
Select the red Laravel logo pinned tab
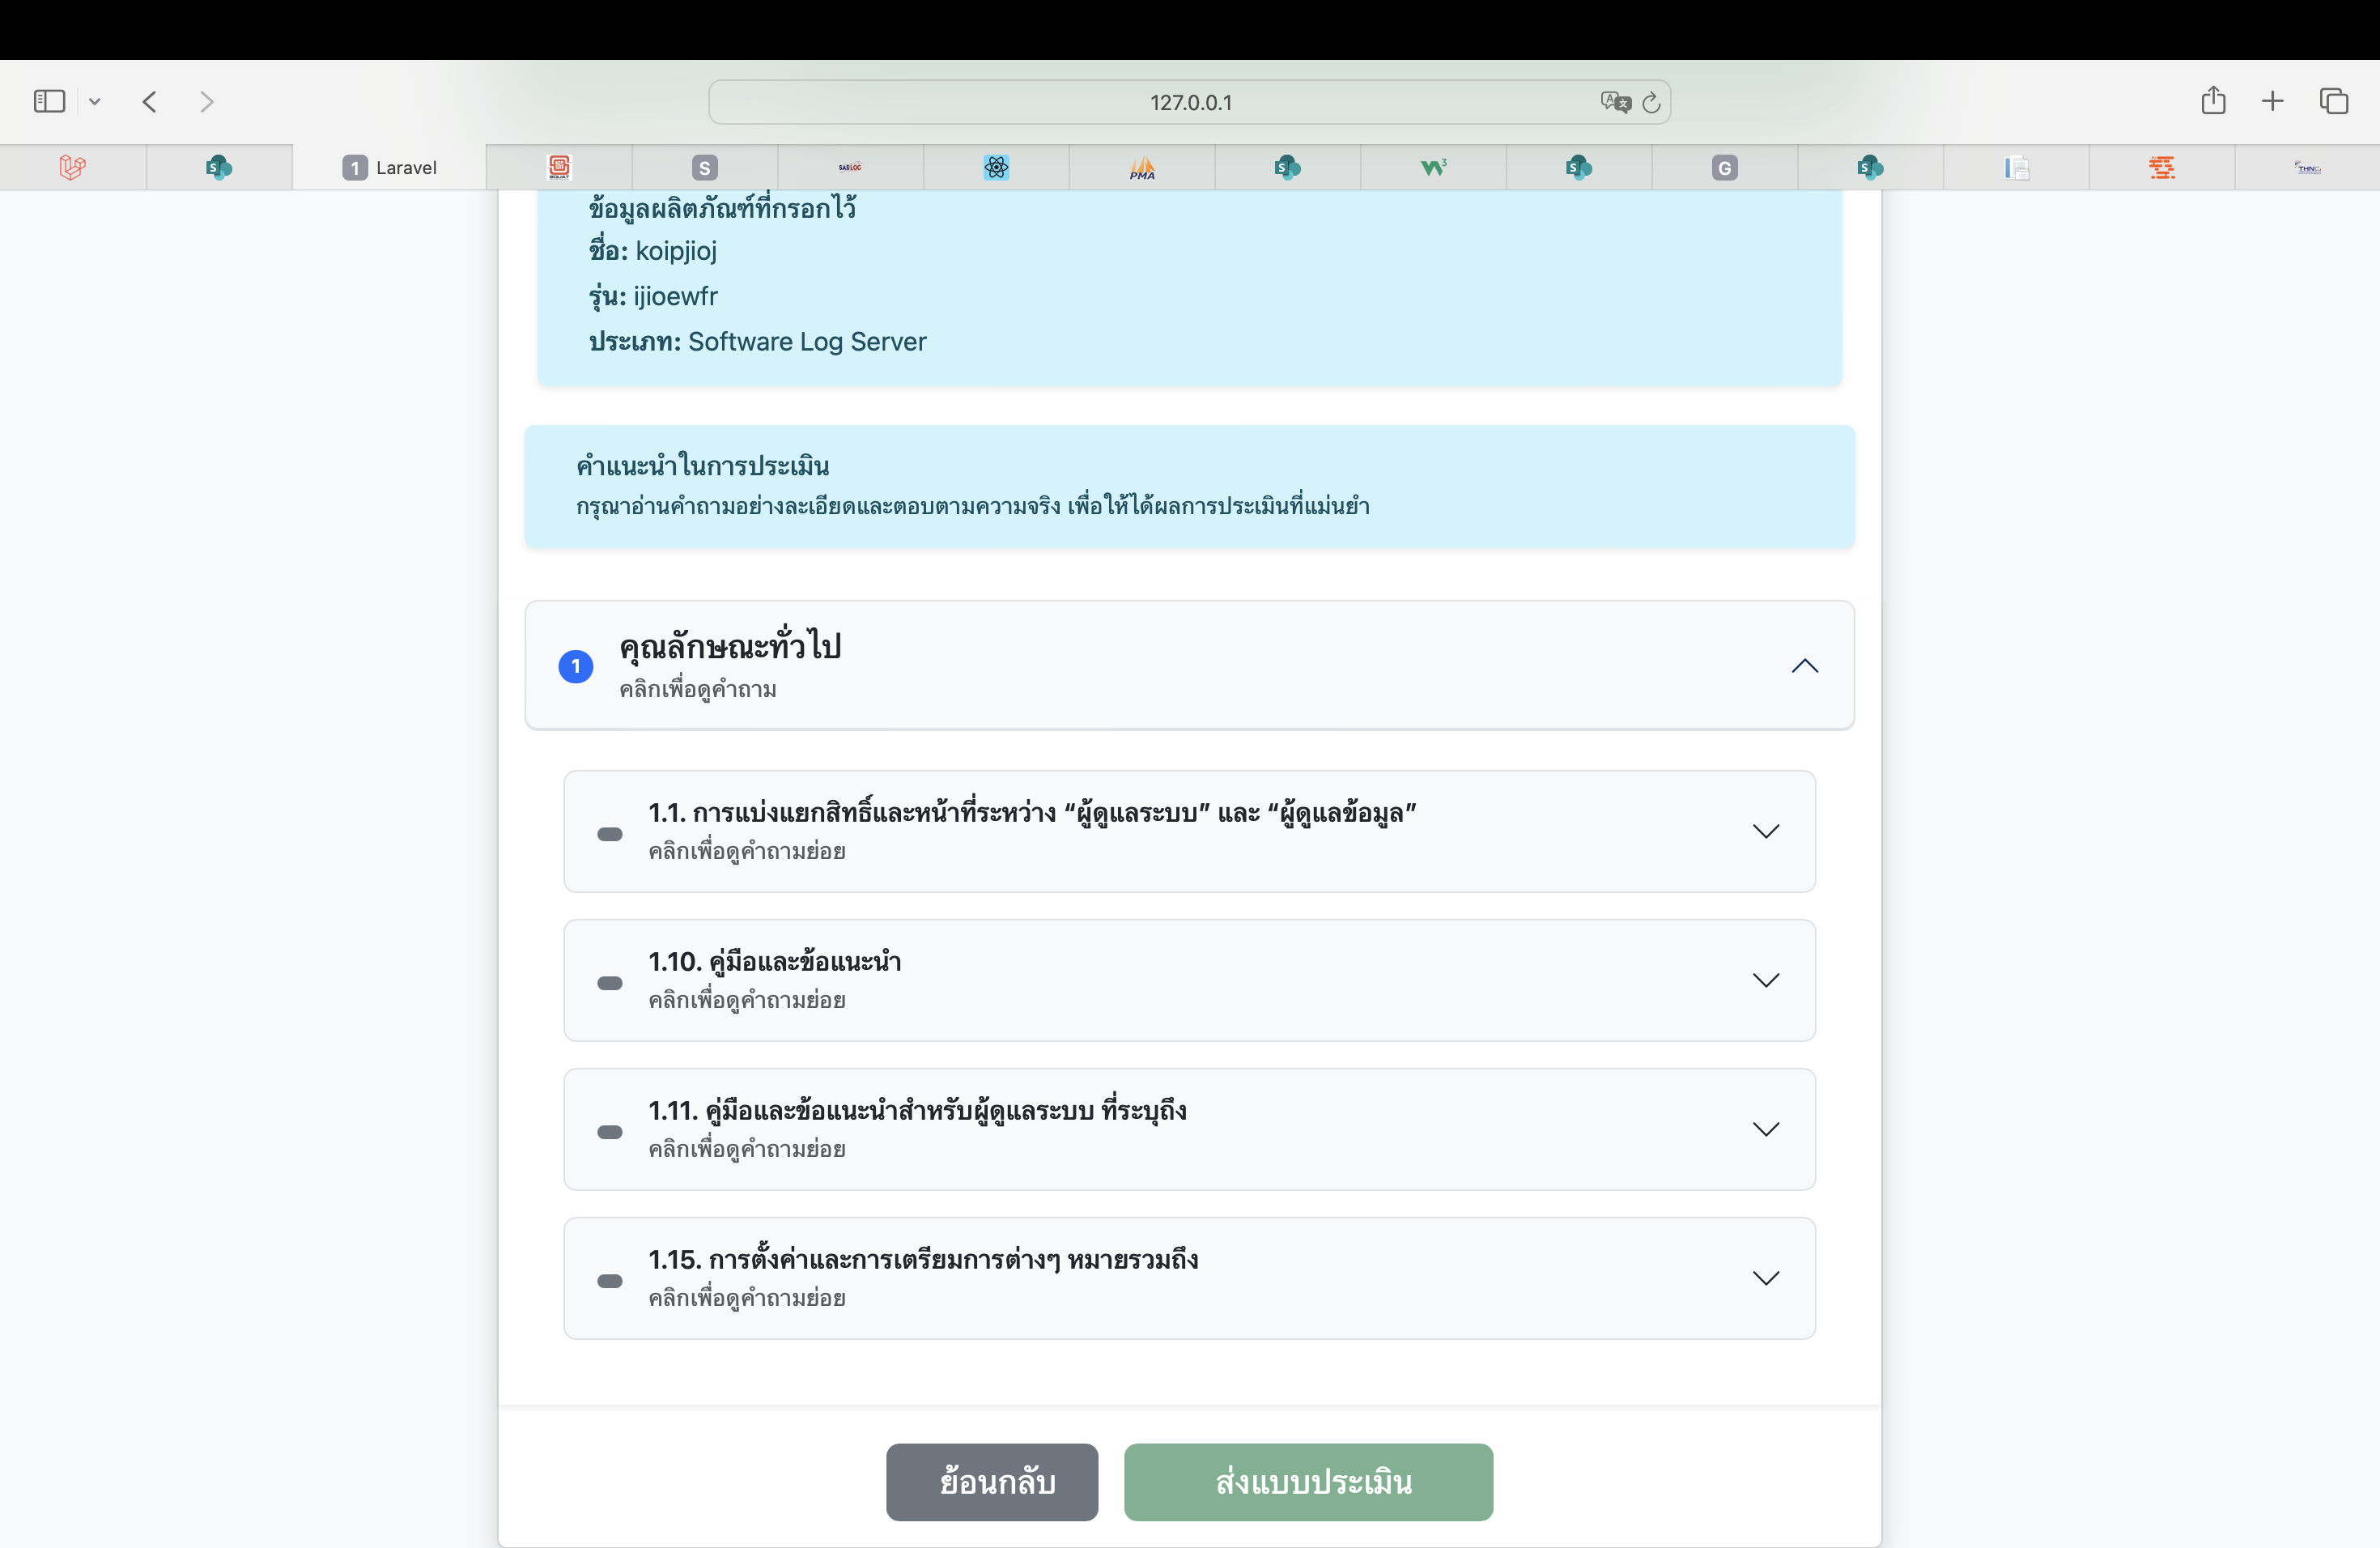(x=72, y=167)
